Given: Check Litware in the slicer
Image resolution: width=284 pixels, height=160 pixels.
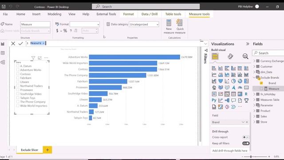Looking at the screenshot, I should tap(18, 82).
